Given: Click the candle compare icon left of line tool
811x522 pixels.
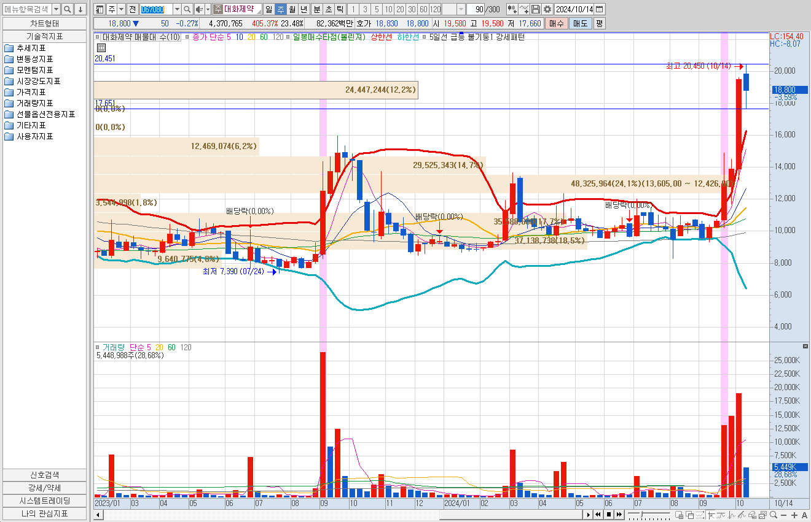Looking at the screenshot, I should click(x=512, y=9).
